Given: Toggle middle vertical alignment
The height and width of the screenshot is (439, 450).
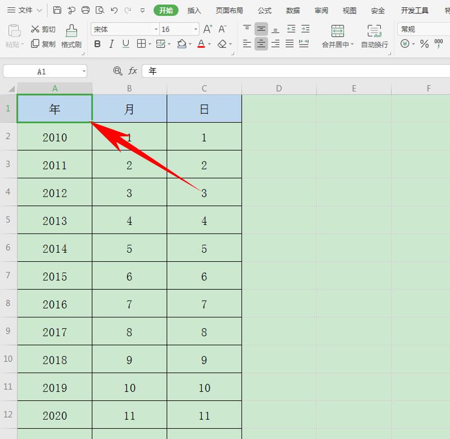Looking at the screenshot, I should pyautogui.click(x=261, y=29).
